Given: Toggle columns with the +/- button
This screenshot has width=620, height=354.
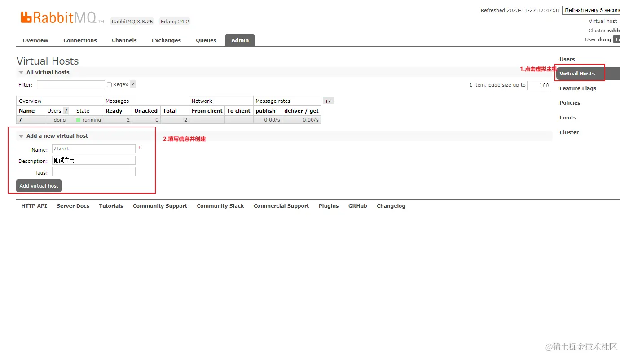Looking at the screenshot, I should [x=329, y=101].
